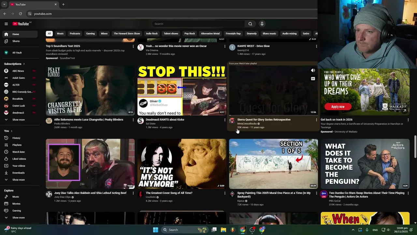Select the Blues music chip
This screenshot has width=417, height=235.
269,34
